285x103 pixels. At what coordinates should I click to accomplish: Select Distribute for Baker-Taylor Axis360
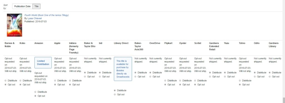point(135,72)
